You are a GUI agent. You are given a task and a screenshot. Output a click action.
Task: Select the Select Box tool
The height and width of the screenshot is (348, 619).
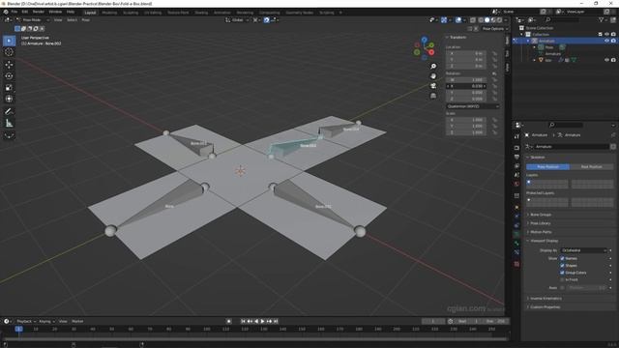tap(9, 41)
